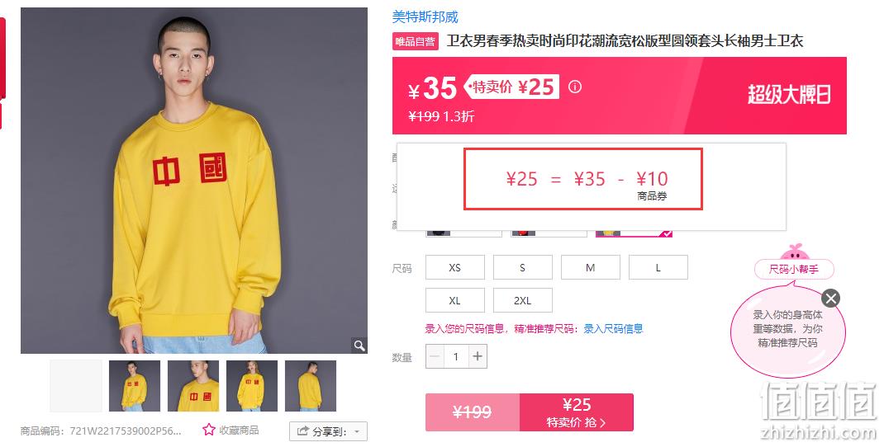Viewport: 884px width, 447px height.
Task: Expand the 分享到 dropdown arrow
Action: click(x=357, y=432)
